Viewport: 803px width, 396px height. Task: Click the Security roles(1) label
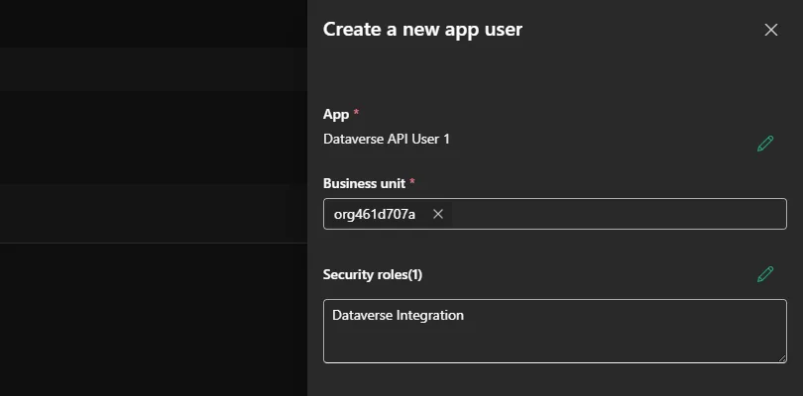(x=373, y=275)
